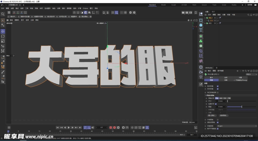Switch to Sculpt layout tab
This screenshot has width=258, height=141.
(x=174, y=5)
